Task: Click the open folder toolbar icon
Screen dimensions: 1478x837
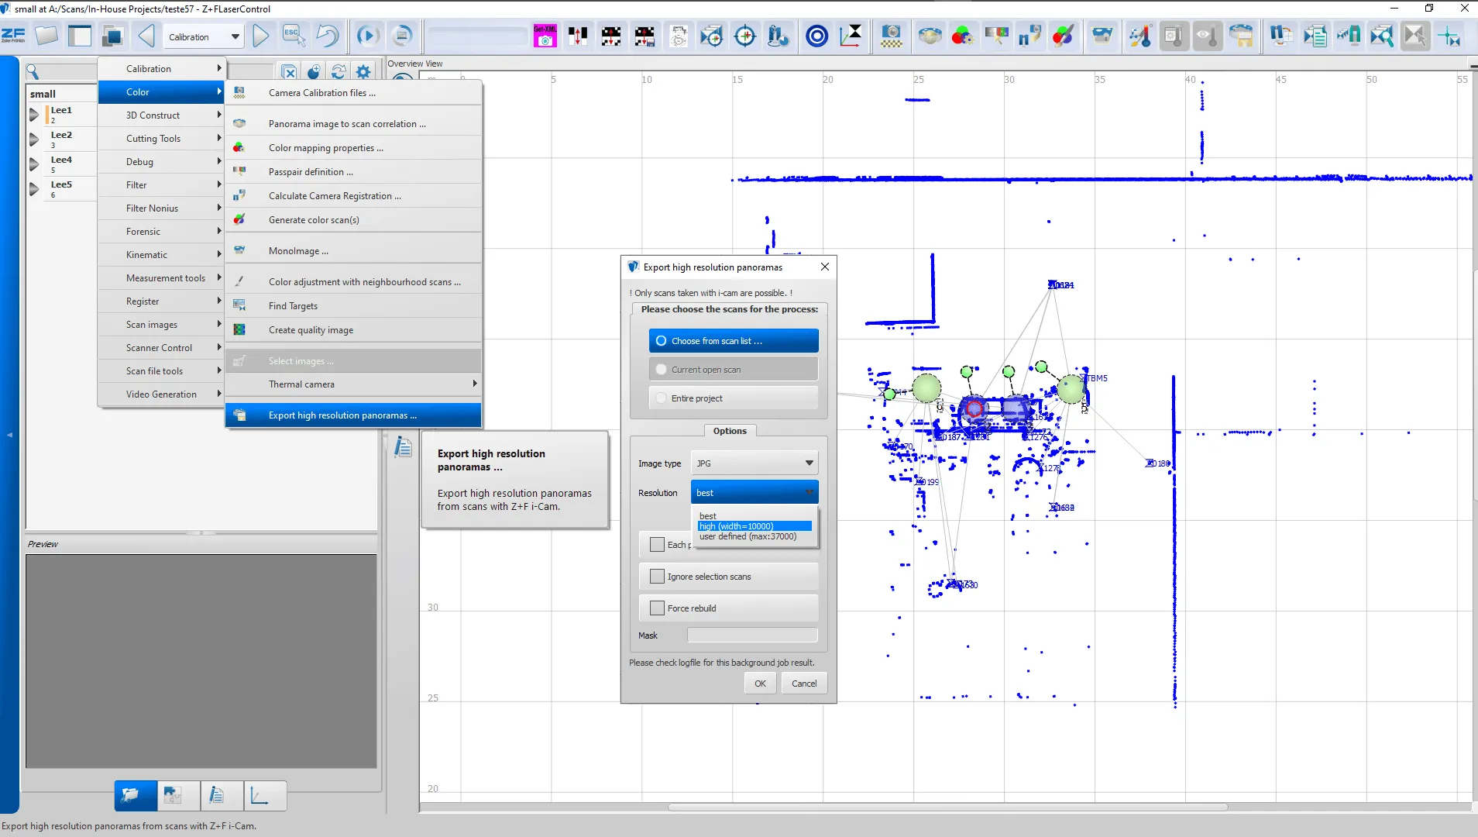Action: pos(46,36)
